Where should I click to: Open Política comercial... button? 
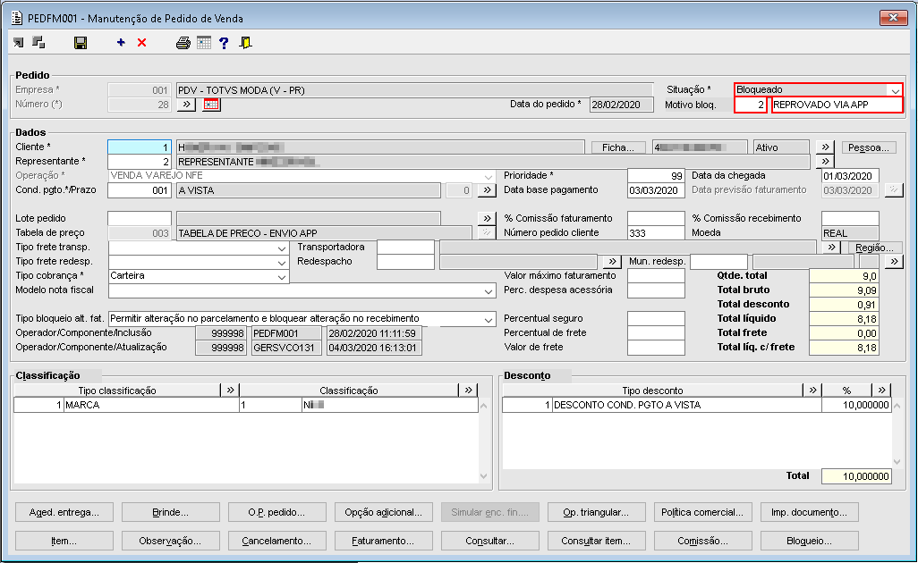702,512
